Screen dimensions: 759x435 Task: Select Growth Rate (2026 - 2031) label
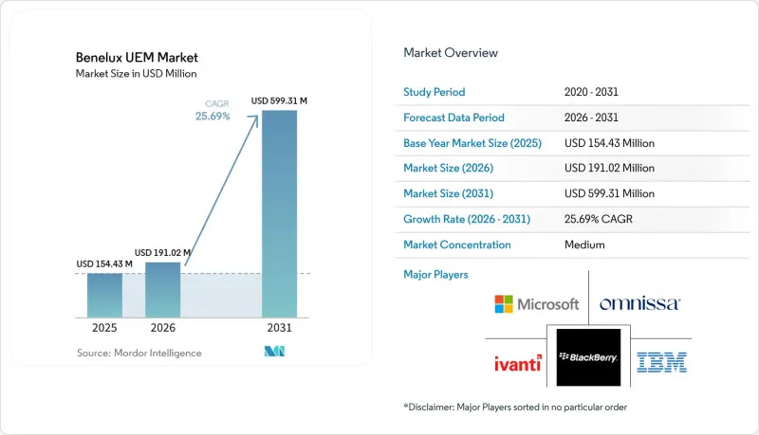point(467,219)
